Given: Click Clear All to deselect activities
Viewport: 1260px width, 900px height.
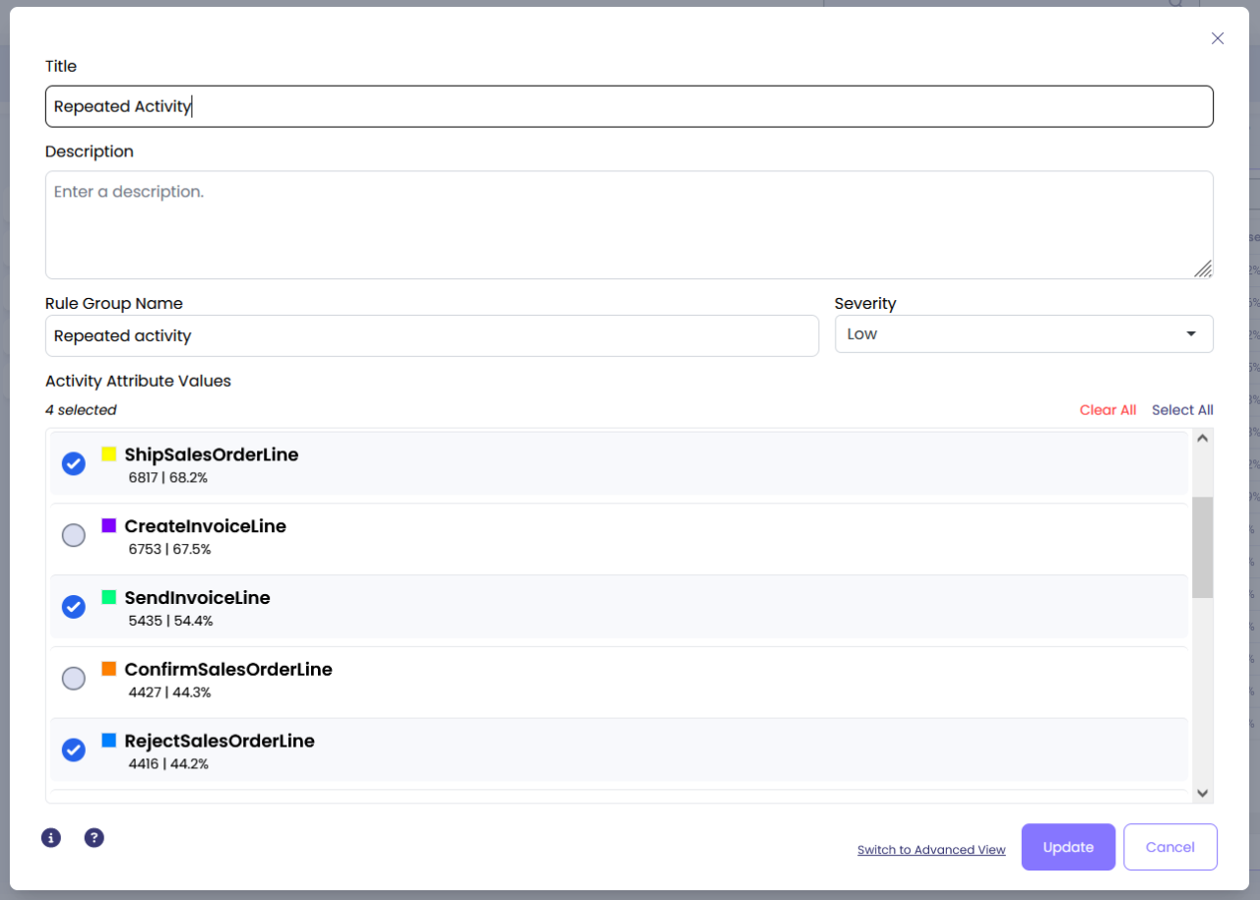Looking at the screenshot, I should [x=1107, y=410].
